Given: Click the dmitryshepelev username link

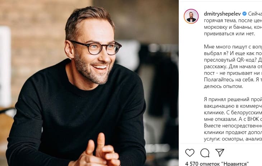Looking at the screenshot, I should (223, 14).
